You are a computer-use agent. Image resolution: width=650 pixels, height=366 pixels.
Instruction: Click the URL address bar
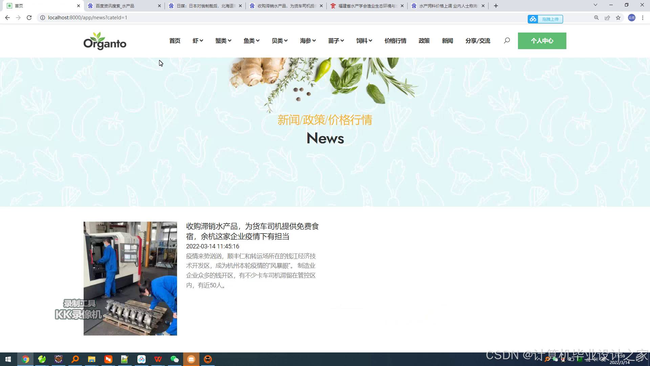(271, 18)
